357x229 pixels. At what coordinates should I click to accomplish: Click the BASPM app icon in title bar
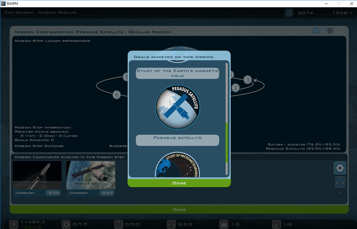click(x=3, y=3)
